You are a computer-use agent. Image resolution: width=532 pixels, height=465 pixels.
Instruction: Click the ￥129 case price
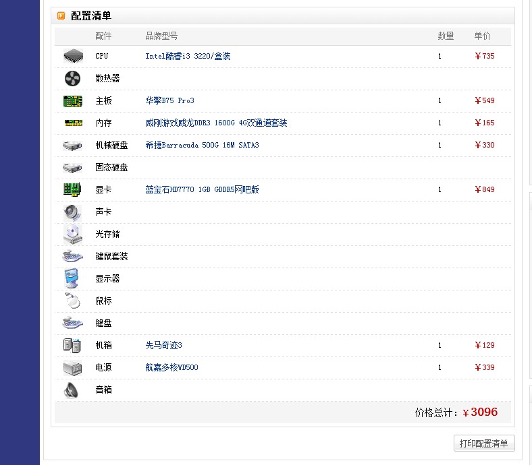click(x=485, y=346)
